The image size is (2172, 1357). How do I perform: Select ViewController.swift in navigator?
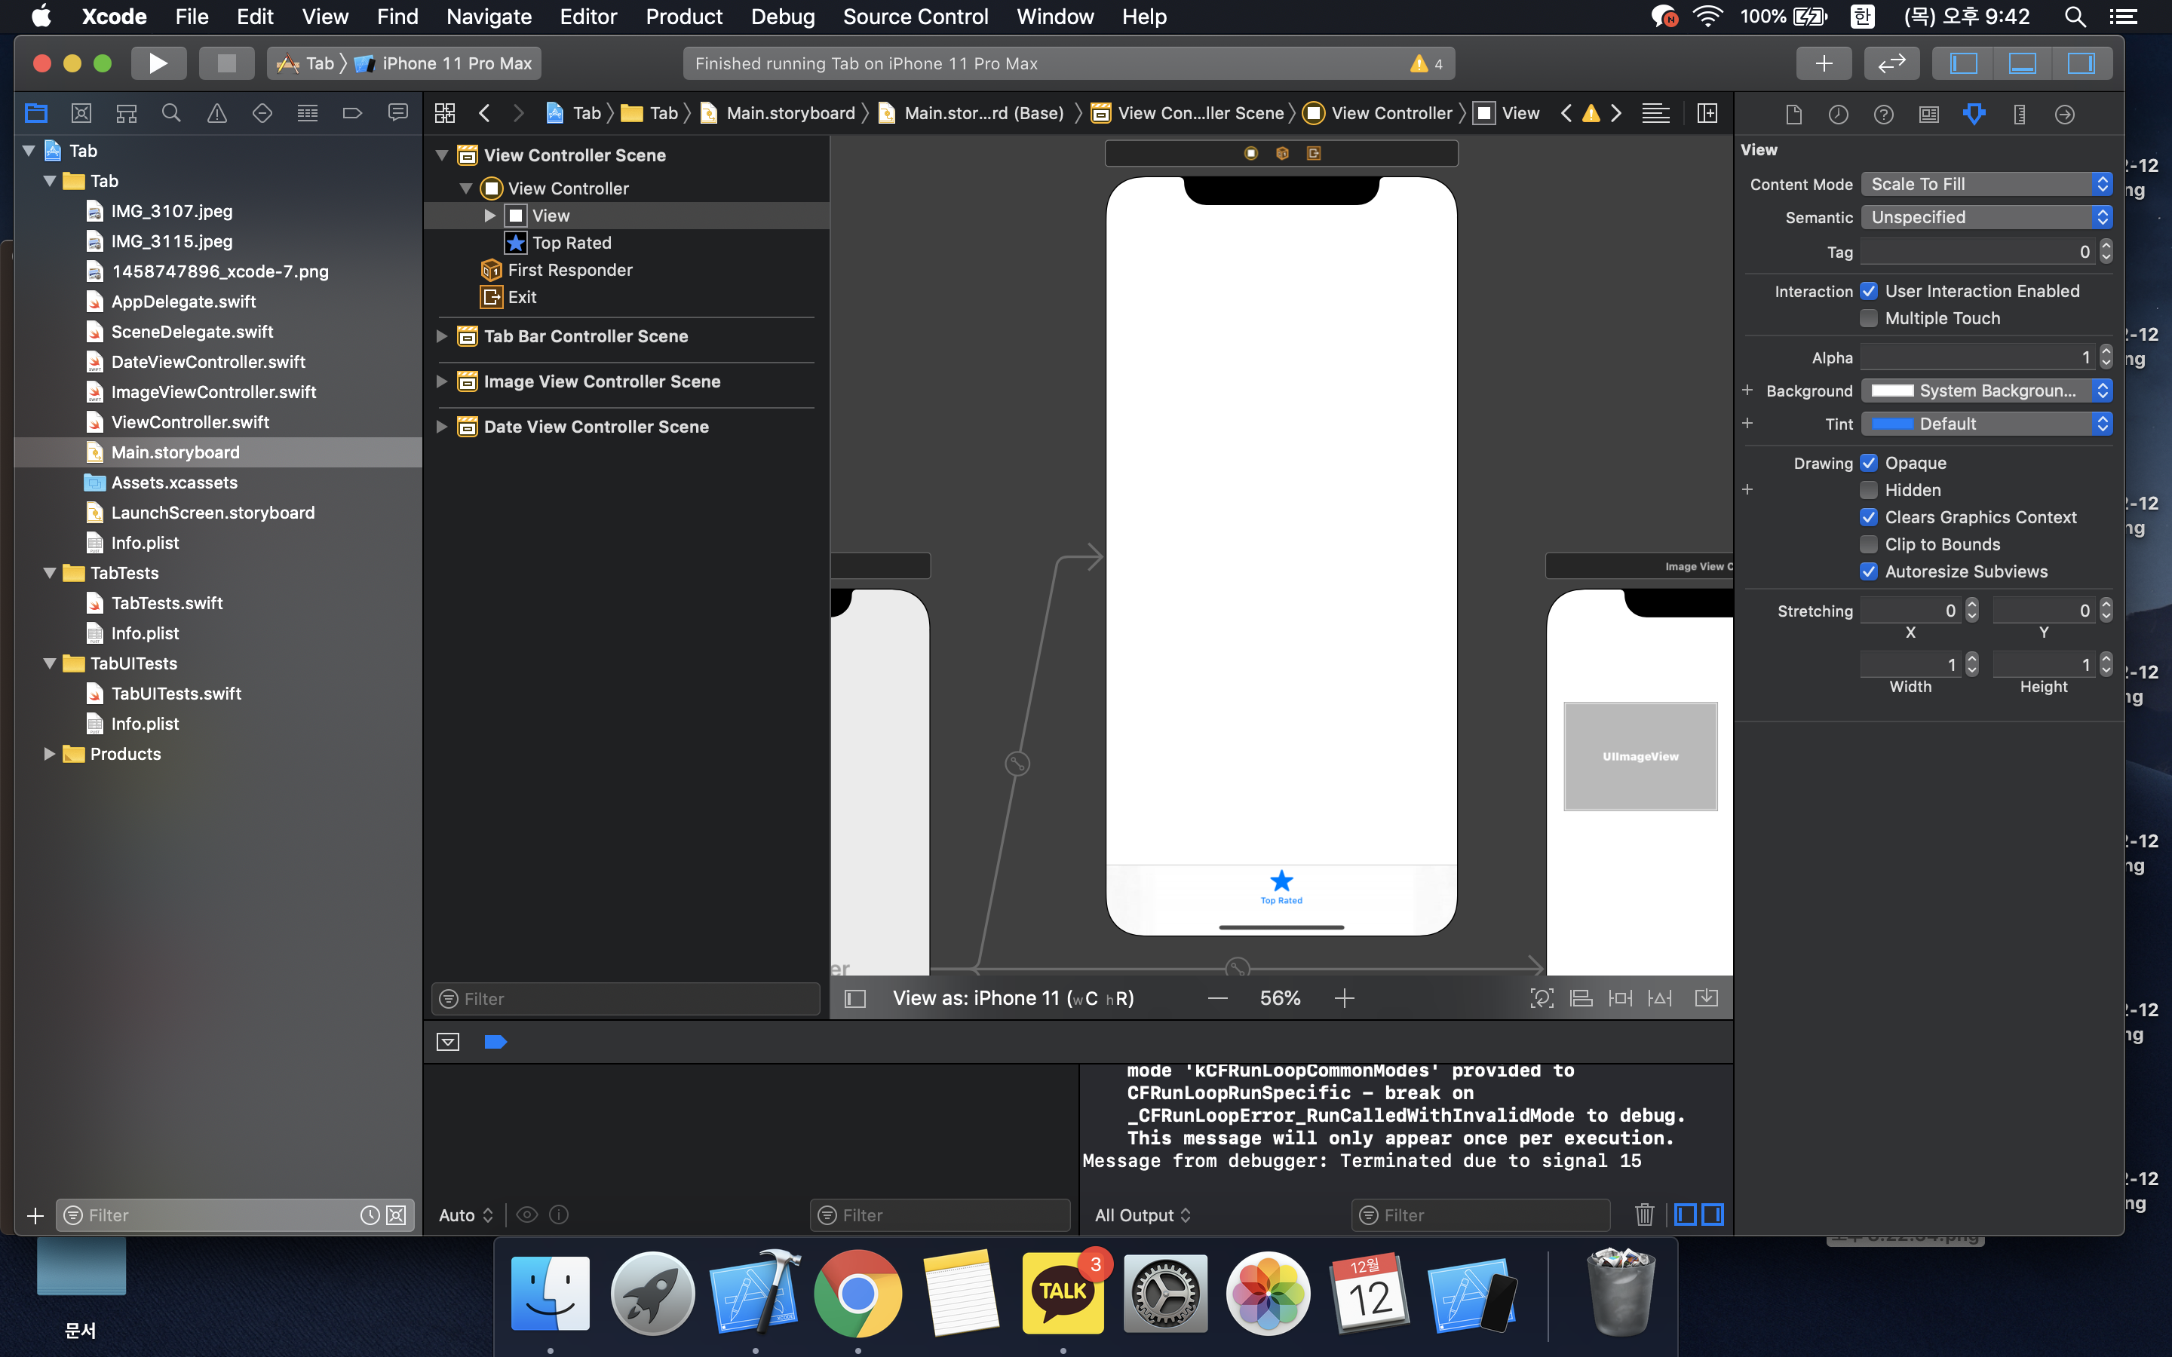click(189, 422)
